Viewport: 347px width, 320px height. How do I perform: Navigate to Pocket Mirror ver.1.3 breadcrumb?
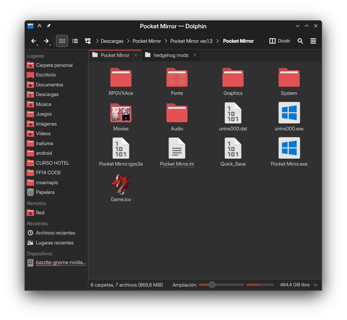coord(191,41)
